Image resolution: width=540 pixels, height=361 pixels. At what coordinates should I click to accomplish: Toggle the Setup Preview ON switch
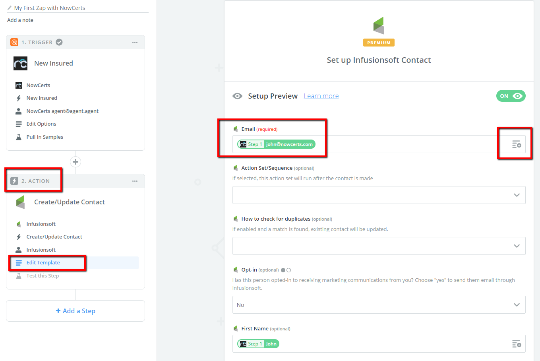(511, 96)
